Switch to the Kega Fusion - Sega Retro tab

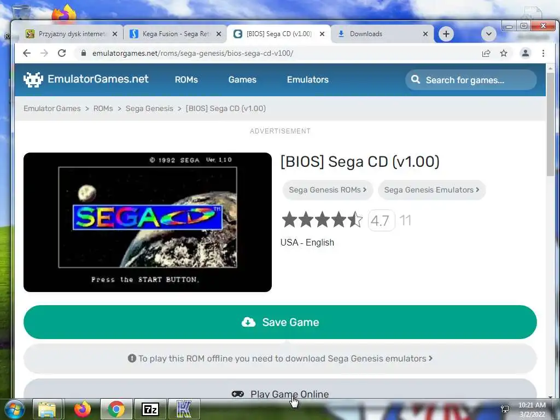tap(175, 34)
